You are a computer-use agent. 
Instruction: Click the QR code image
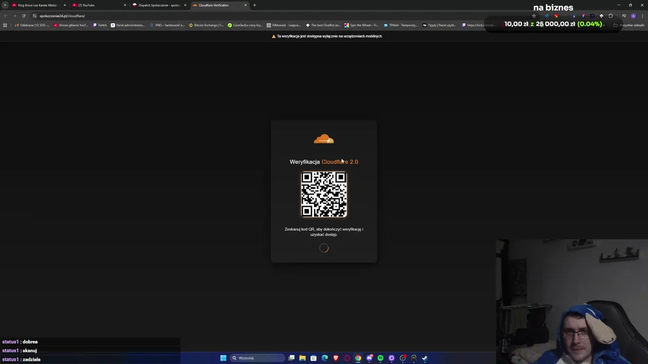tap(324, 194)
